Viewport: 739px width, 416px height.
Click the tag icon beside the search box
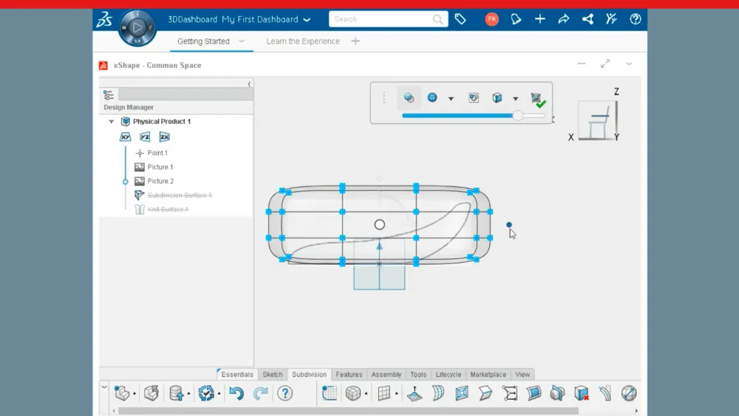point(460,19)
